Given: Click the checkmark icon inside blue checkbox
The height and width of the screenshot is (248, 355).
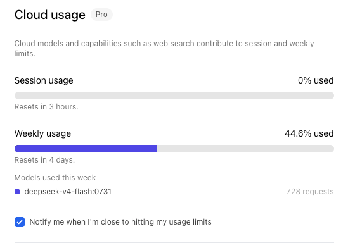Looking at the screenshot, I should point(20,222).
